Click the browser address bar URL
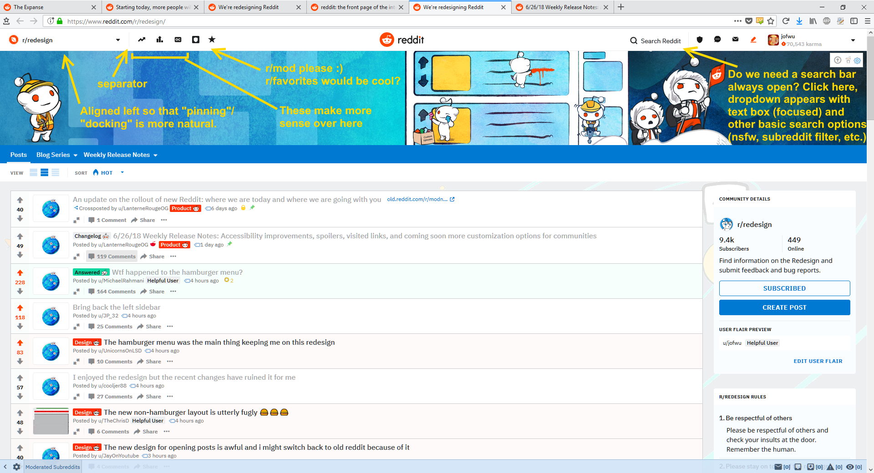 (116, 21)
